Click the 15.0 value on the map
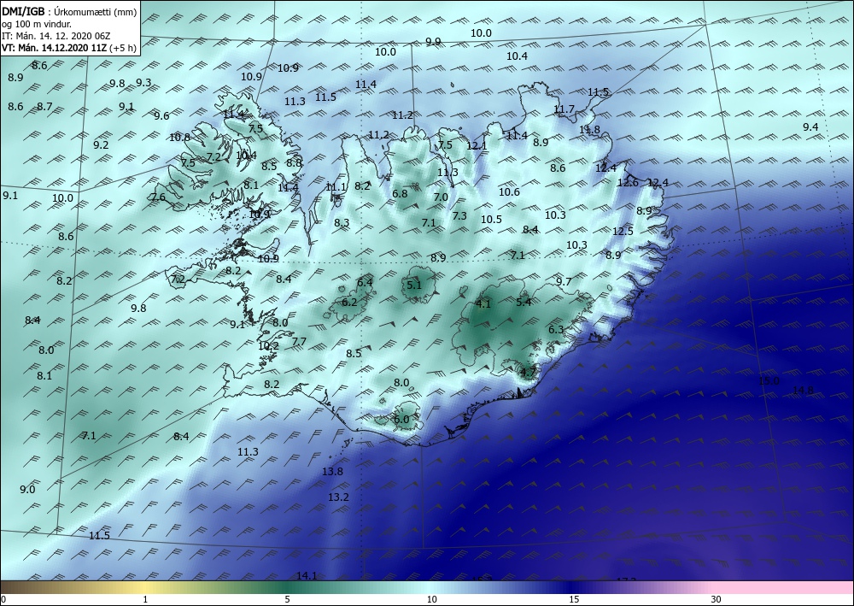Screen dimensions: 854x606 [769, 381]
